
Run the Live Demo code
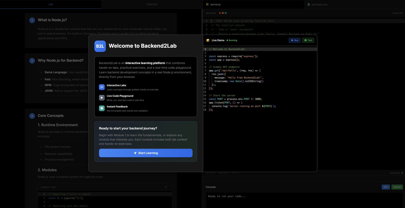pyautogui.click(x=294, y=40)
